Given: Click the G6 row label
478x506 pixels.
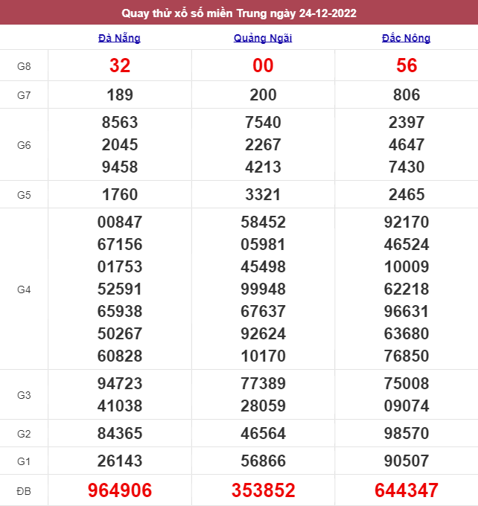Looking at the screenshot, I should point(24,144).
